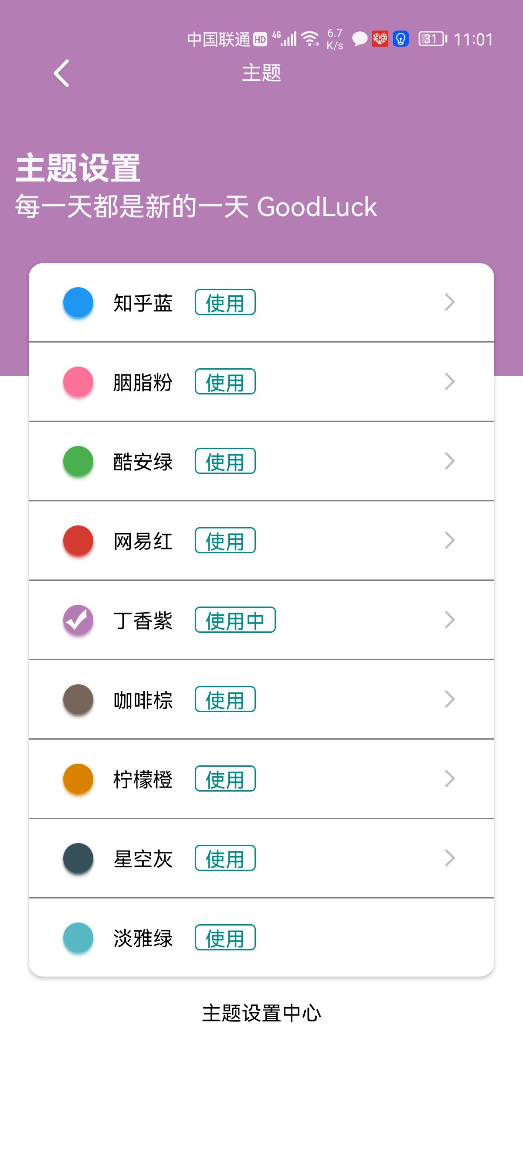Select the 柠檬橙 theme name
Image resolution: width=523 pixels, height=1152 pixels.
click(x=143, y=779)
